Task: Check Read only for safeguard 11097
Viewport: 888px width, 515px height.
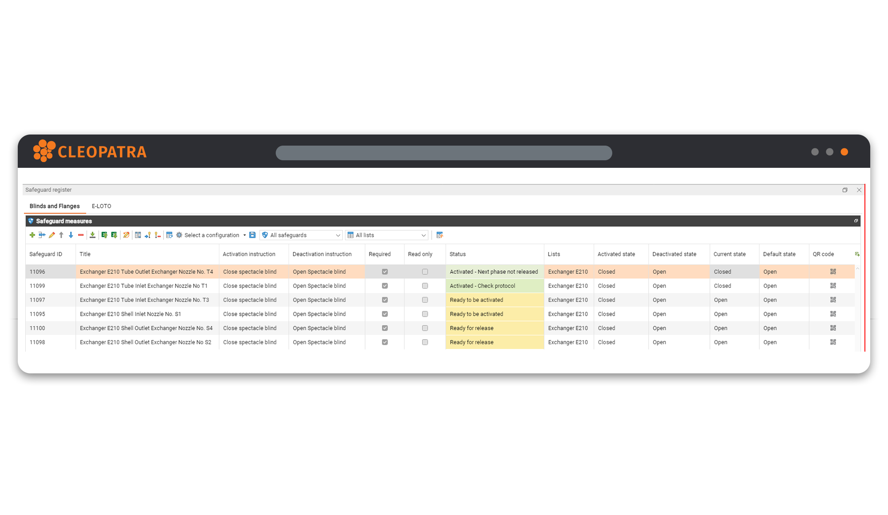Action: pyautogui.click(x=425, y=300)
